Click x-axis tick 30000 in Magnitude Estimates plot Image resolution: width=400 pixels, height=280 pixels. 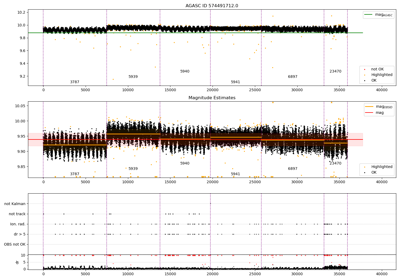click(297, 182)
